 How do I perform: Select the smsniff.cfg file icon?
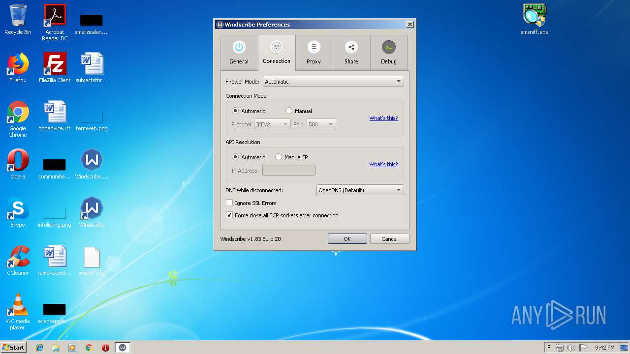pos(92,260)
